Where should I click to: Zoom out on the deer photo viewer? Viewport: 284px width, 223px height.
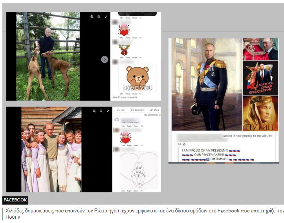[x=99, y=17]
